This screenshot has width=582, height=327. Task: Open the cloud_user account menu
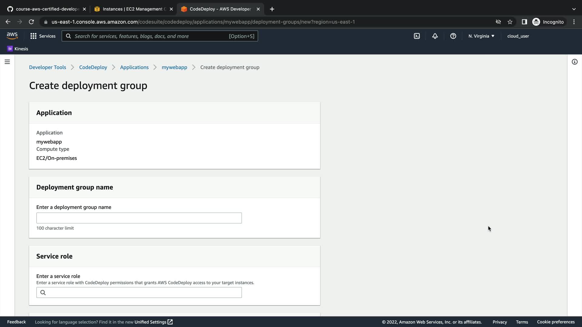click(518, 36)
